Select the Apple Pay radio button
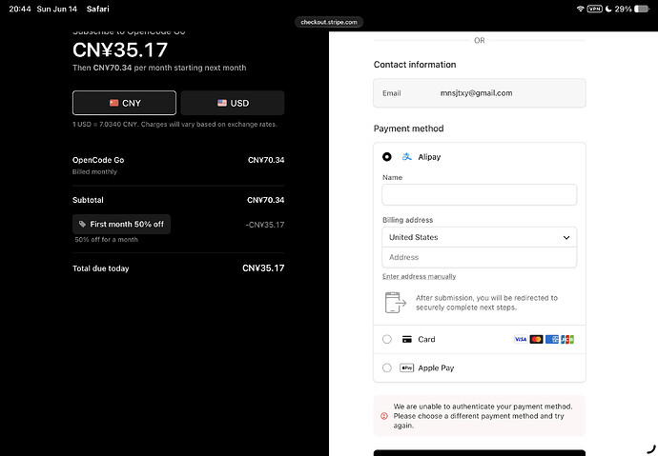This screenshot has width=658, height=456. pos(387,367)
